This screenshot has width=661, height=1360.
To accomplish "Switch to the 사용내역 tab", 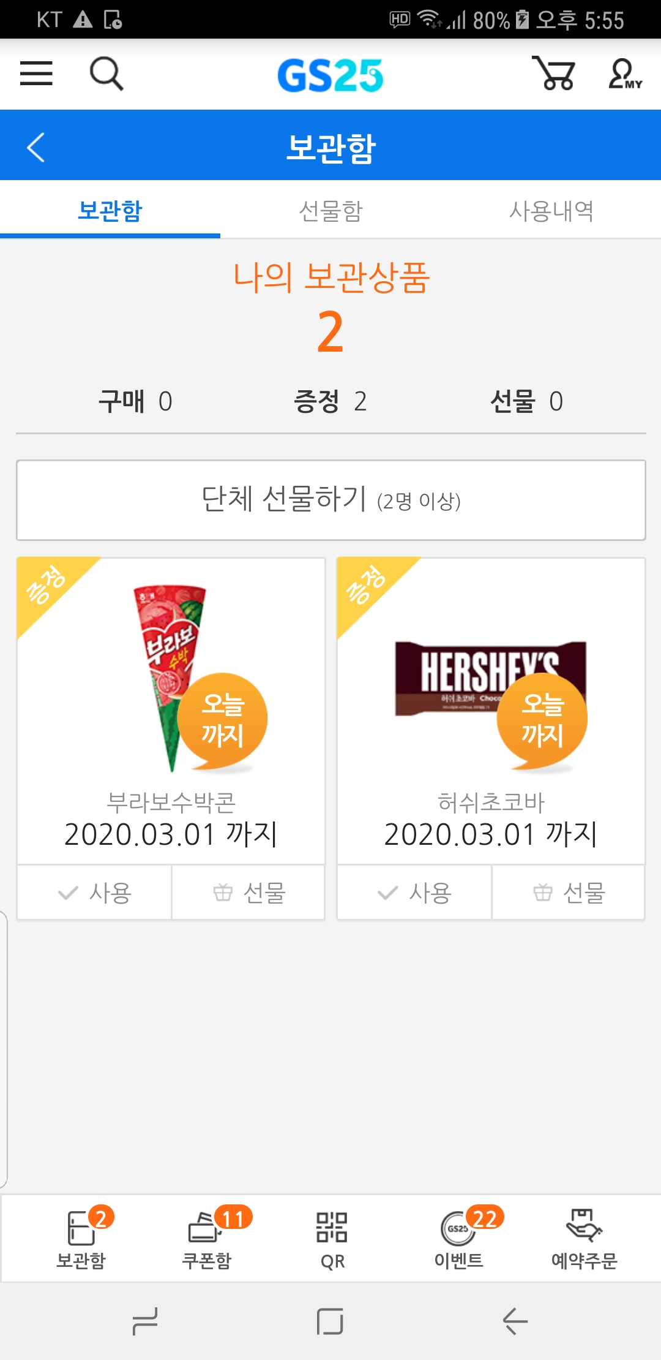I will pyautogui.click(x=551, y=211).
